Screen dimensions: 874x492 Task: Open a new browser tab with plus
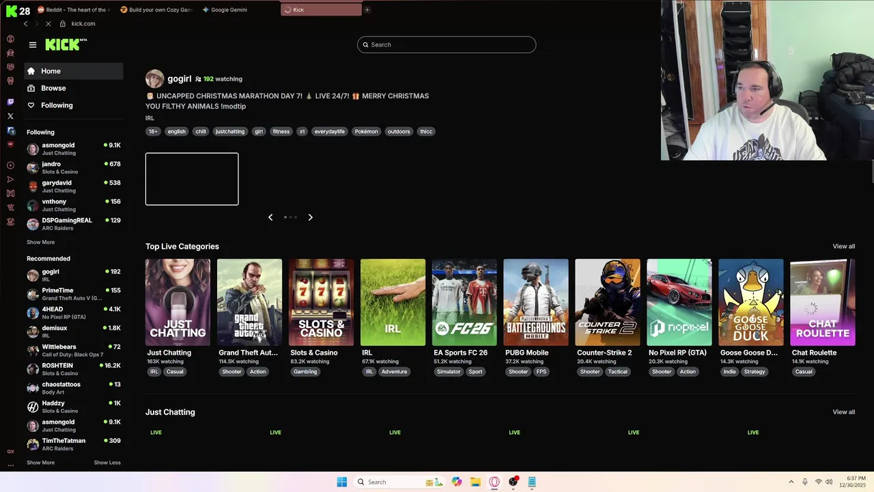point(367,10)
